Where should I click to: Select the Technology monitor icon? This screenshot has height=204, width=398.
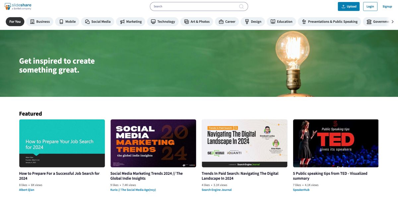coord(153,22)
